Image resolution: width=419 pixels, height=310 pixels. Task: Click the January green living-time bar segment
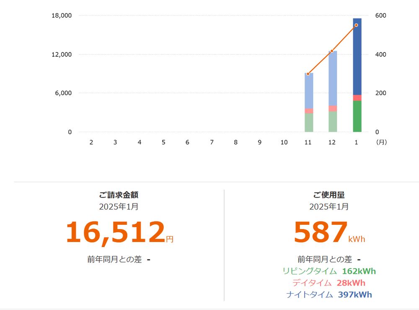[x=357, y=116]
